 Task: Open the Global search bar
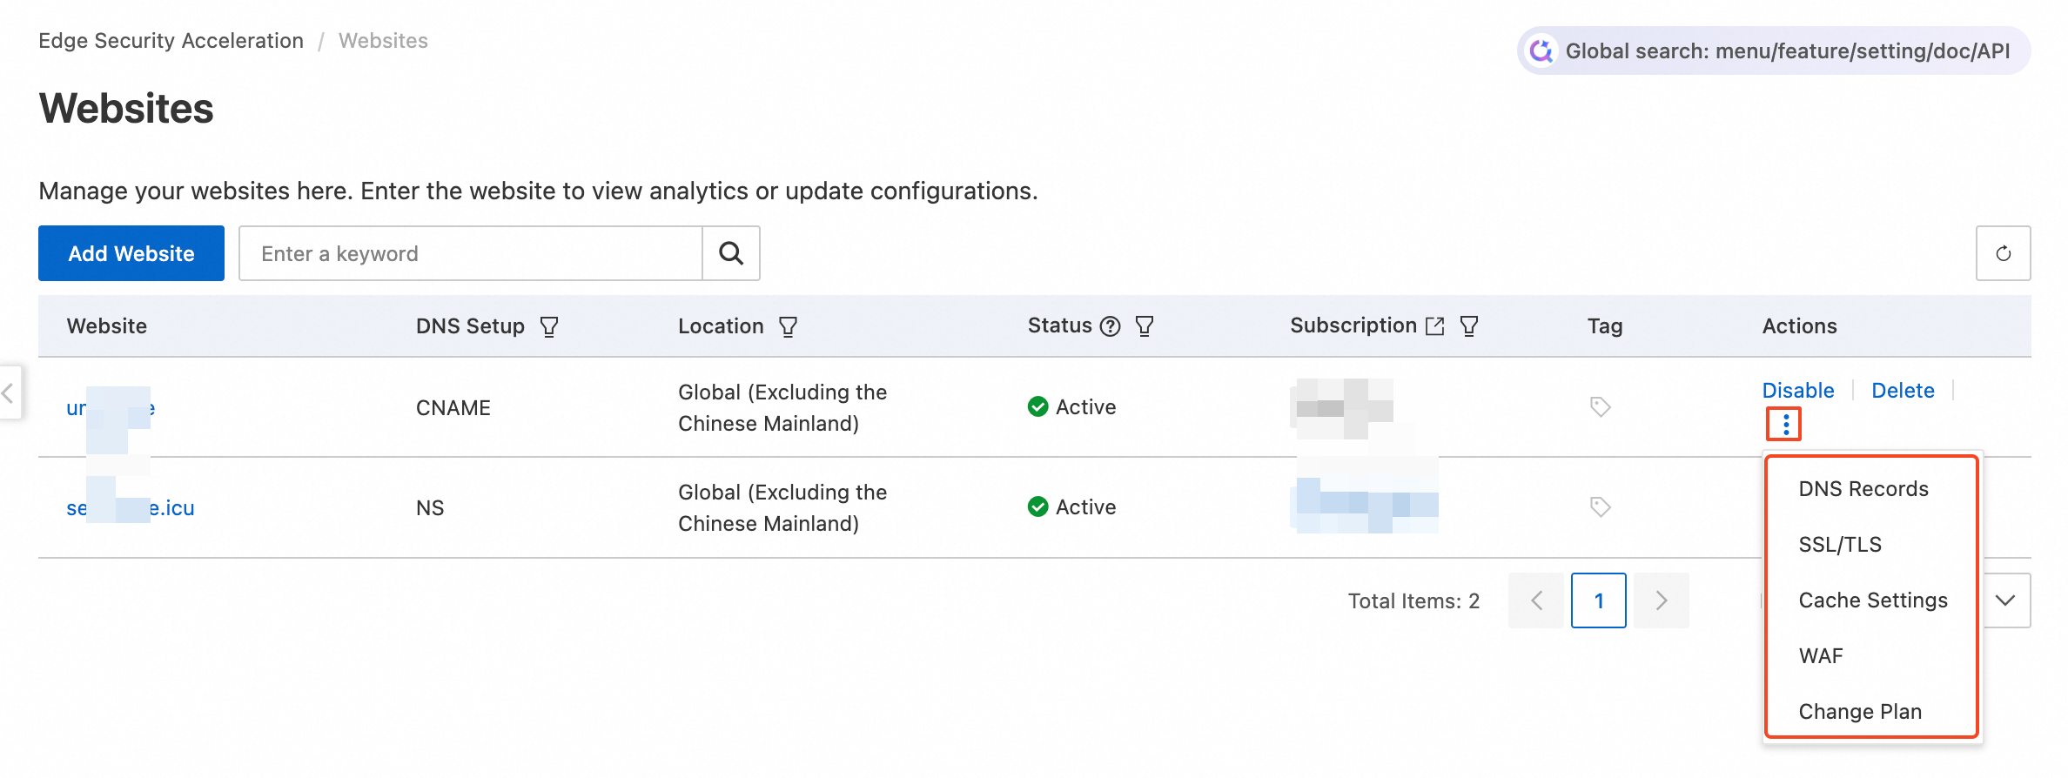point(1774,51)
